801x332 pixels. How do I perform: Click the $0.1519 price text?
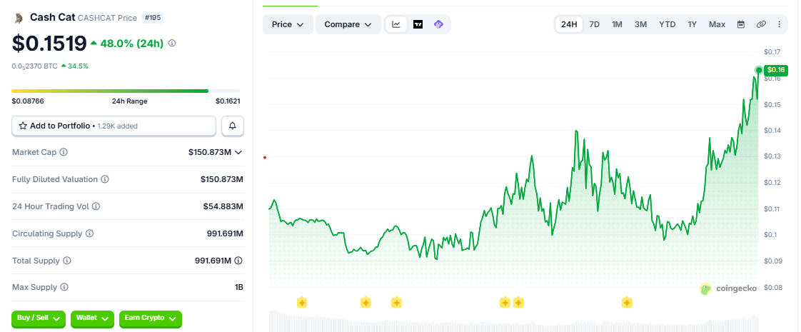49,44
